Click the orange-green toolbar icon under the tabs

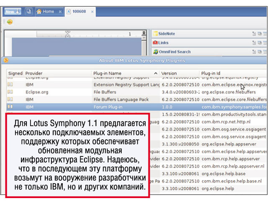pos(10,22)
